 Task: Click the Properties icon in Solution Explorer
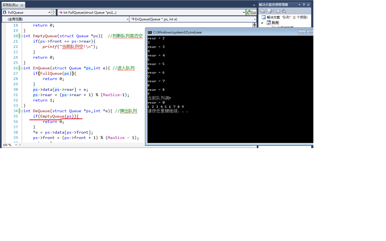coord(262,11)
